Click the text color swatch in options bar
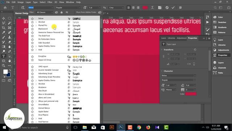232x131 pixels. [145, 8]
